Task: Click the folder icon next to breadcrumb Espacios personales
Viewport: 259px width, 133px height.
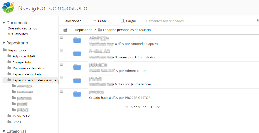Action: (100, 30)
